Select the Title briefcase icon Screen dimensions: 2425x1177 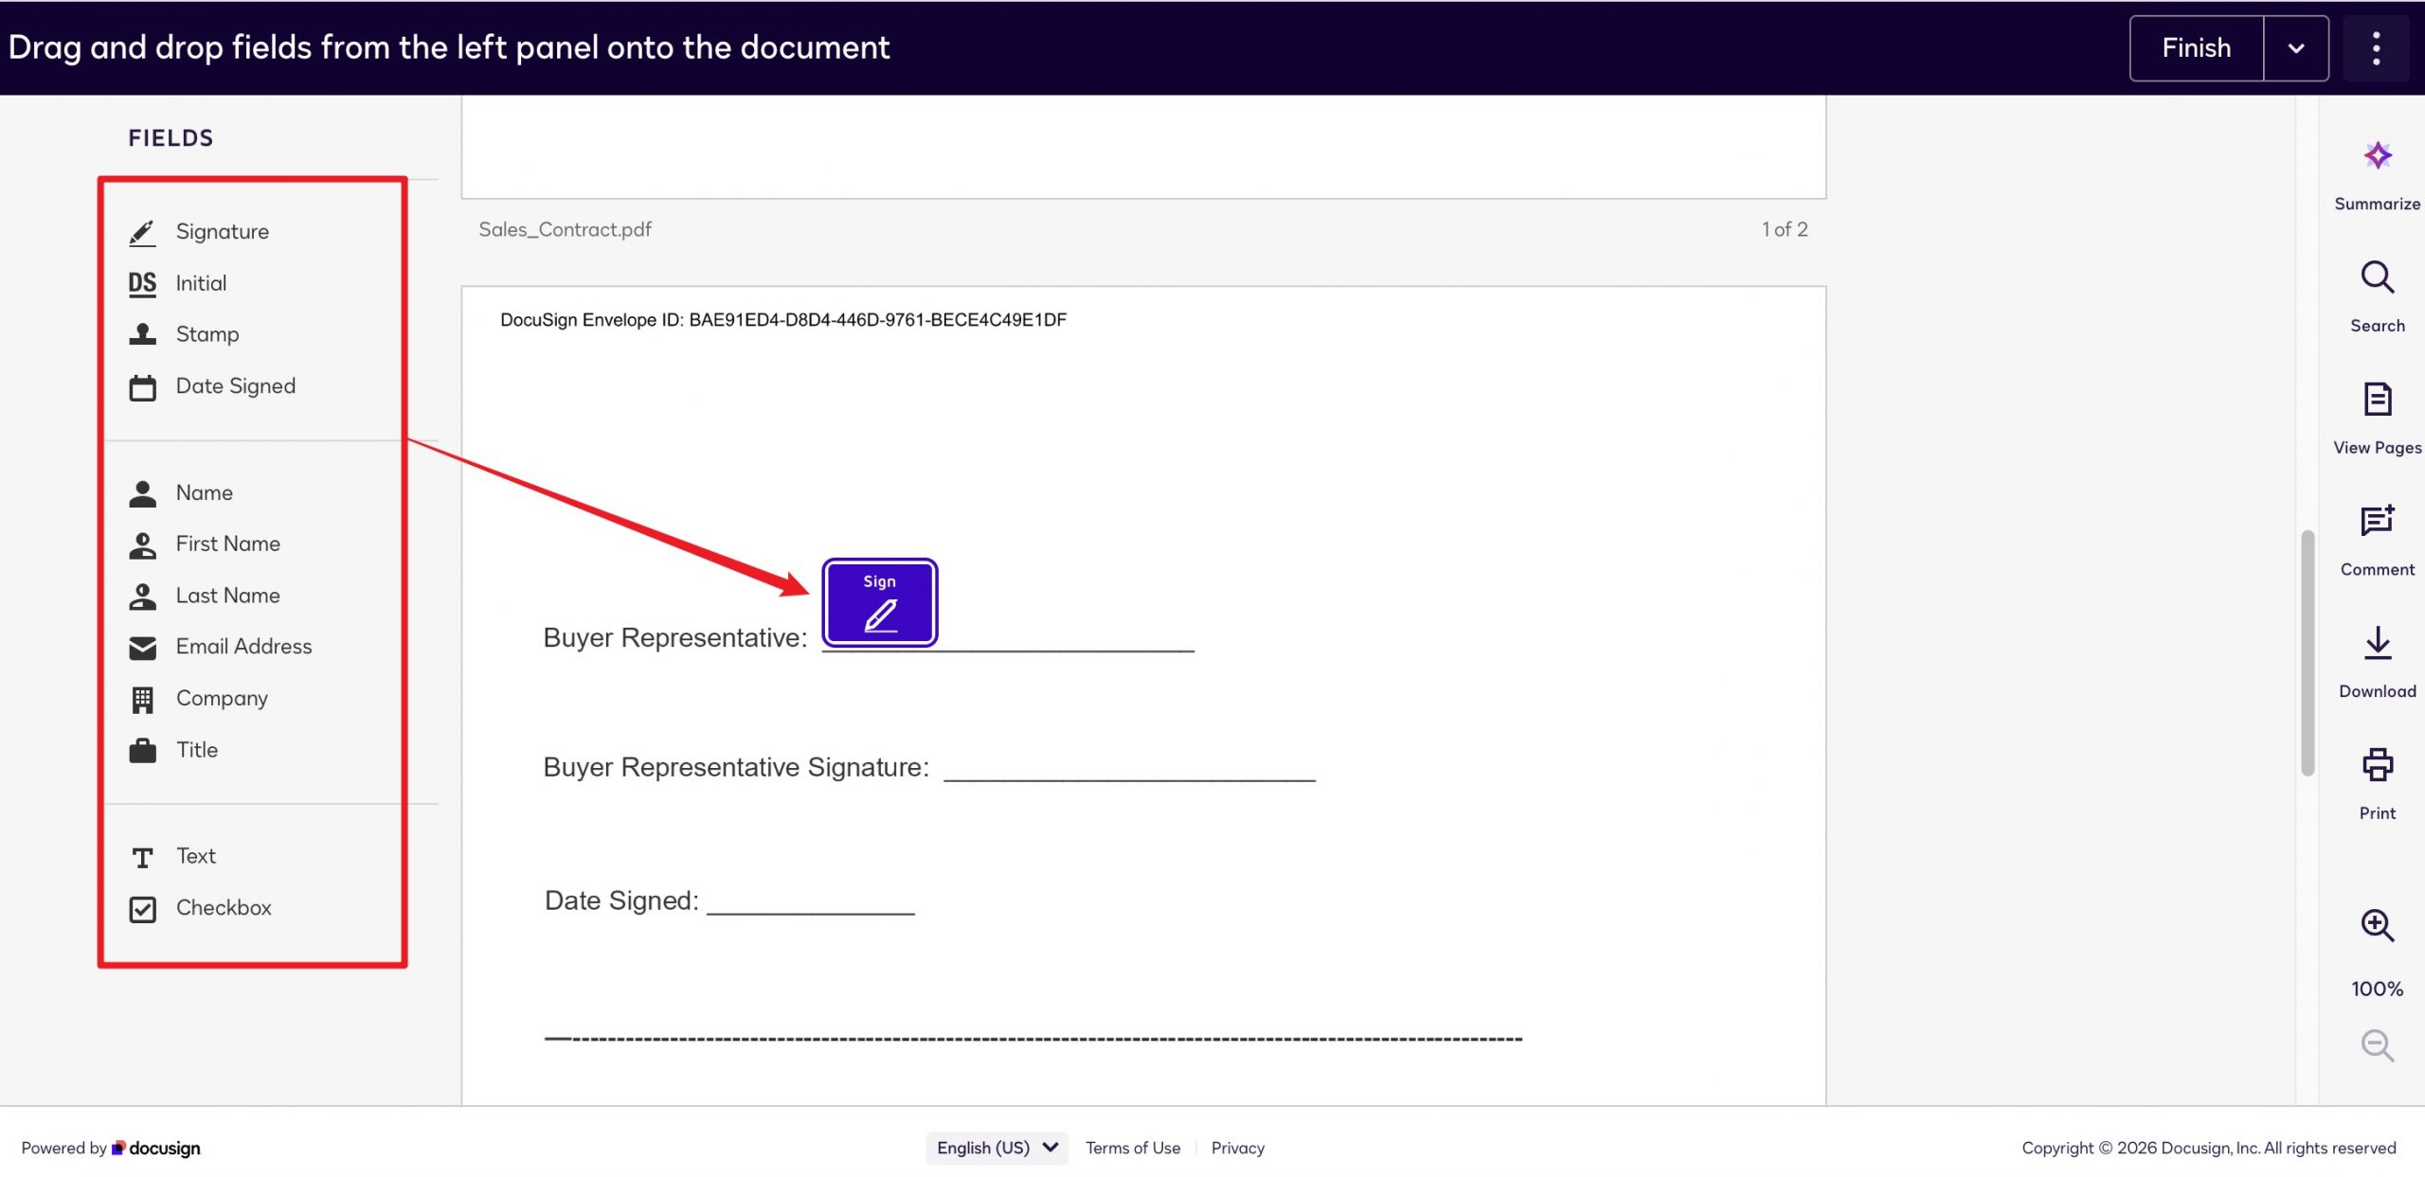(142, 750)
